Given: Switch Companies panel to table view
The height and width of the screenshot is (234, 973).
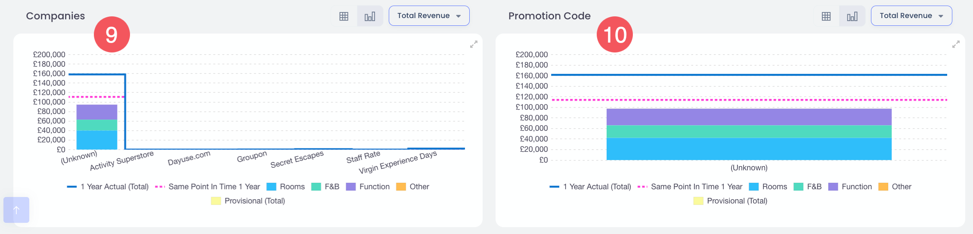Looking at the screenshot, I should [344, 16].
